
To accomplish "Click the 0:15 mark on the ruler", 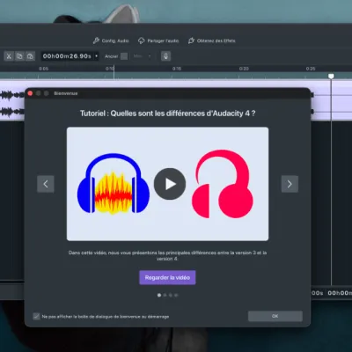I will 177,69.
